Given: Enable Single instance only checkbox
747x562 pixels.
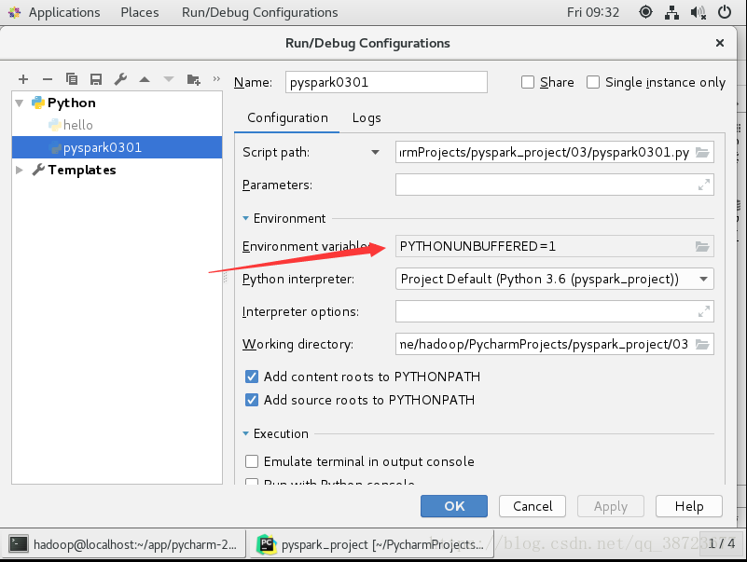Looking at the screenshot, I should pyautogui.click(x=592, y=82).
